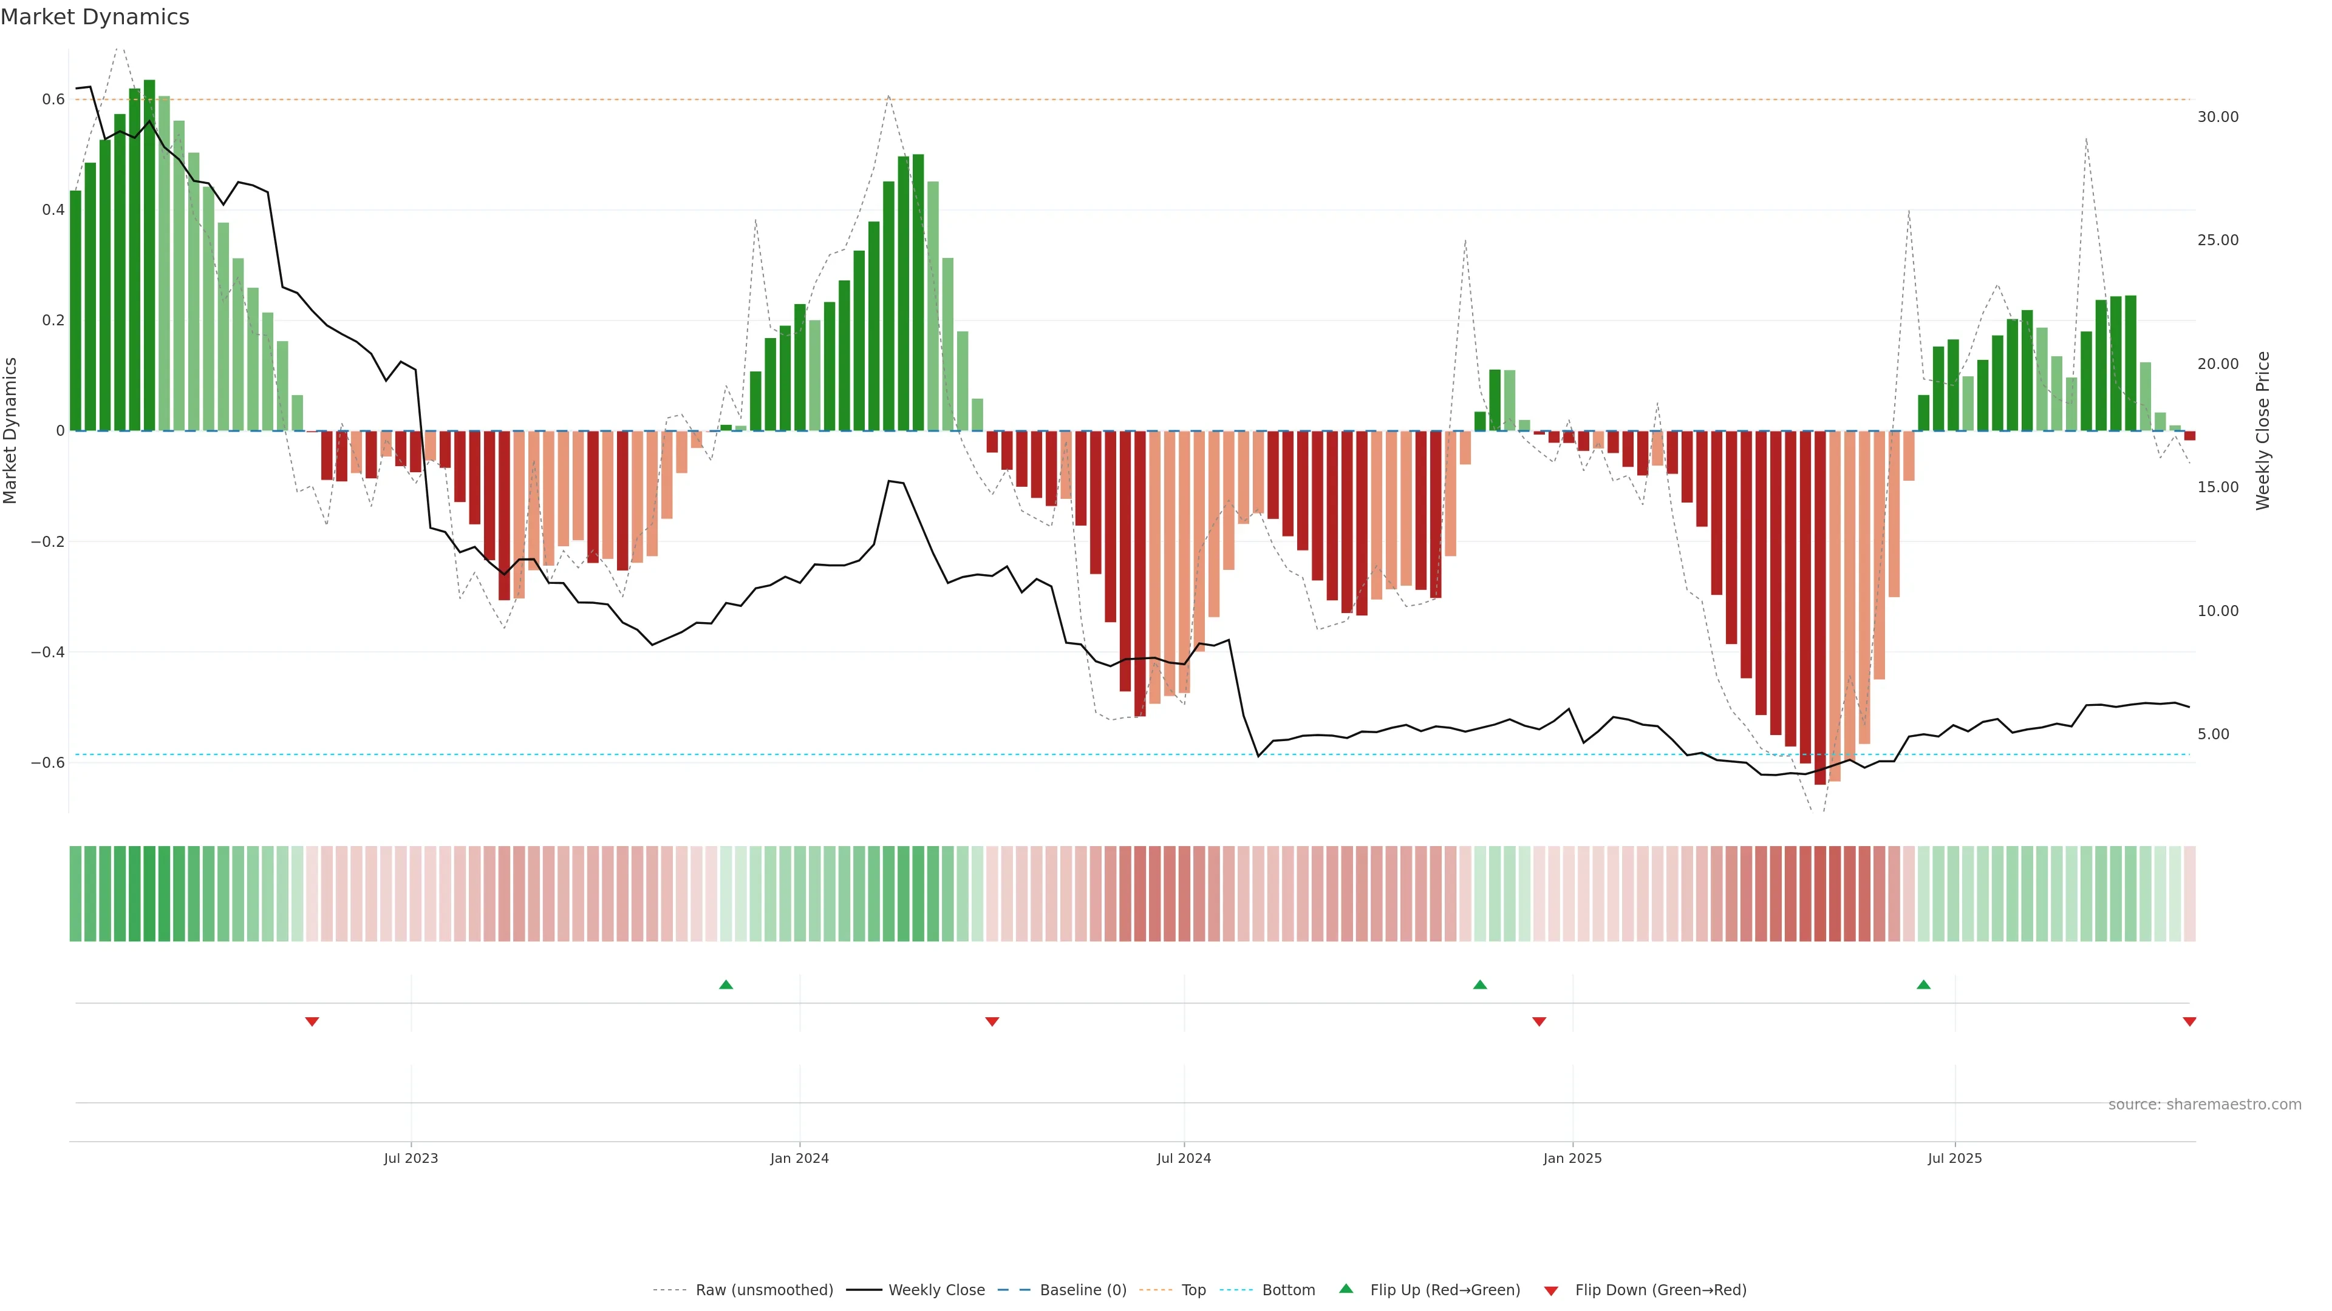Click the last red flip-down marker at far right
Screen dimensions: 2332x1311
coord(2190,1021)
